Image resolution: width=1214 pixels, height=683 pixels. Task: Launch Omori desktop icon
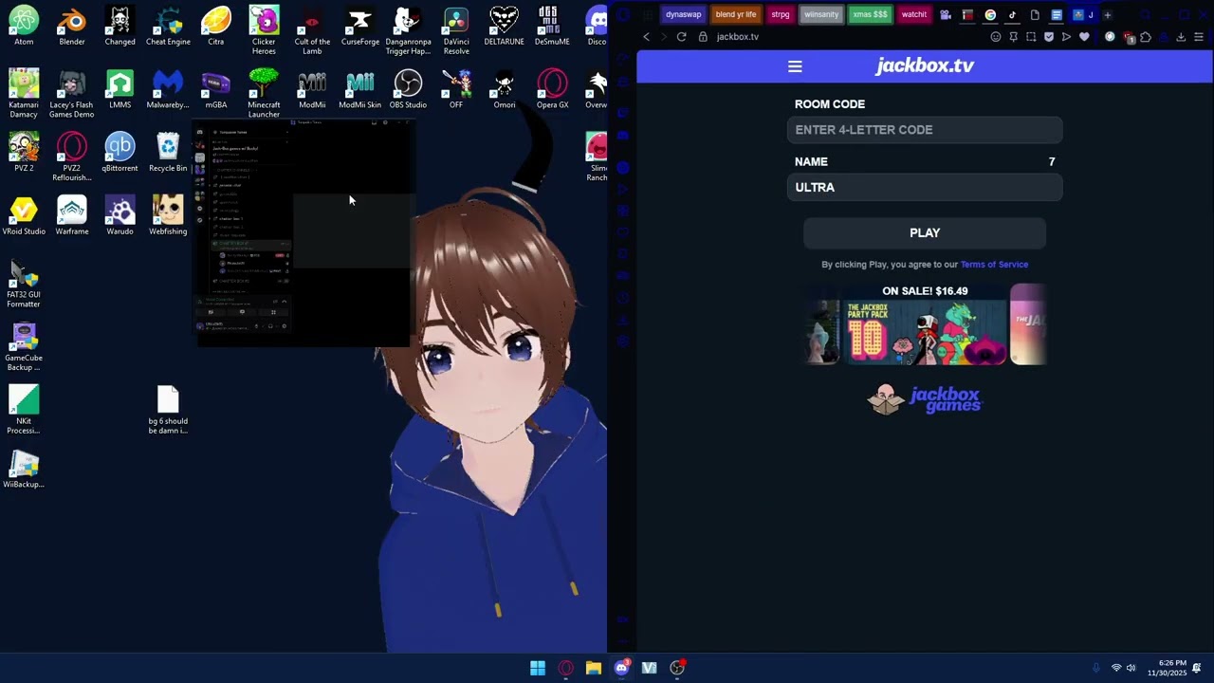504,89
